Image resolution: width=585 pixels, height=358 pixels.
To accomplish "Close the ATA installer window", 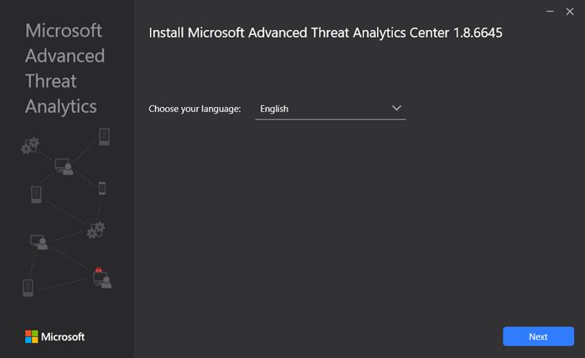I will (570, 12).
